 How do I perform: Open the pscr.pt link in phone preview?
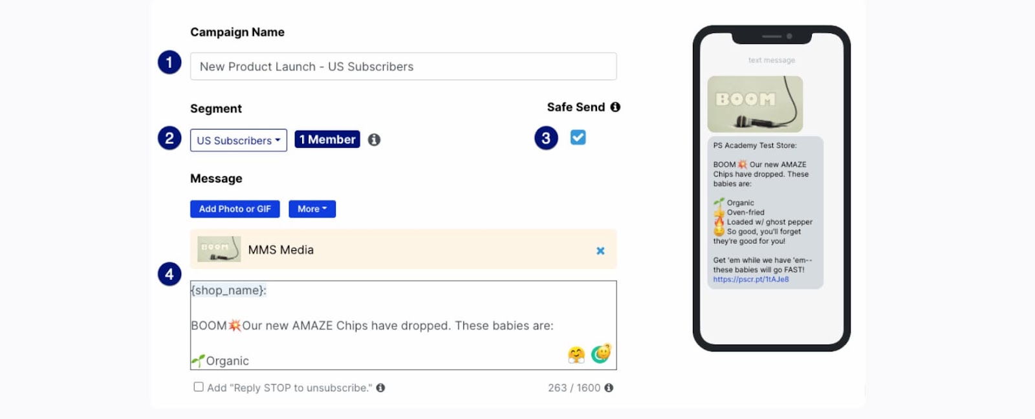click(751, 279)
